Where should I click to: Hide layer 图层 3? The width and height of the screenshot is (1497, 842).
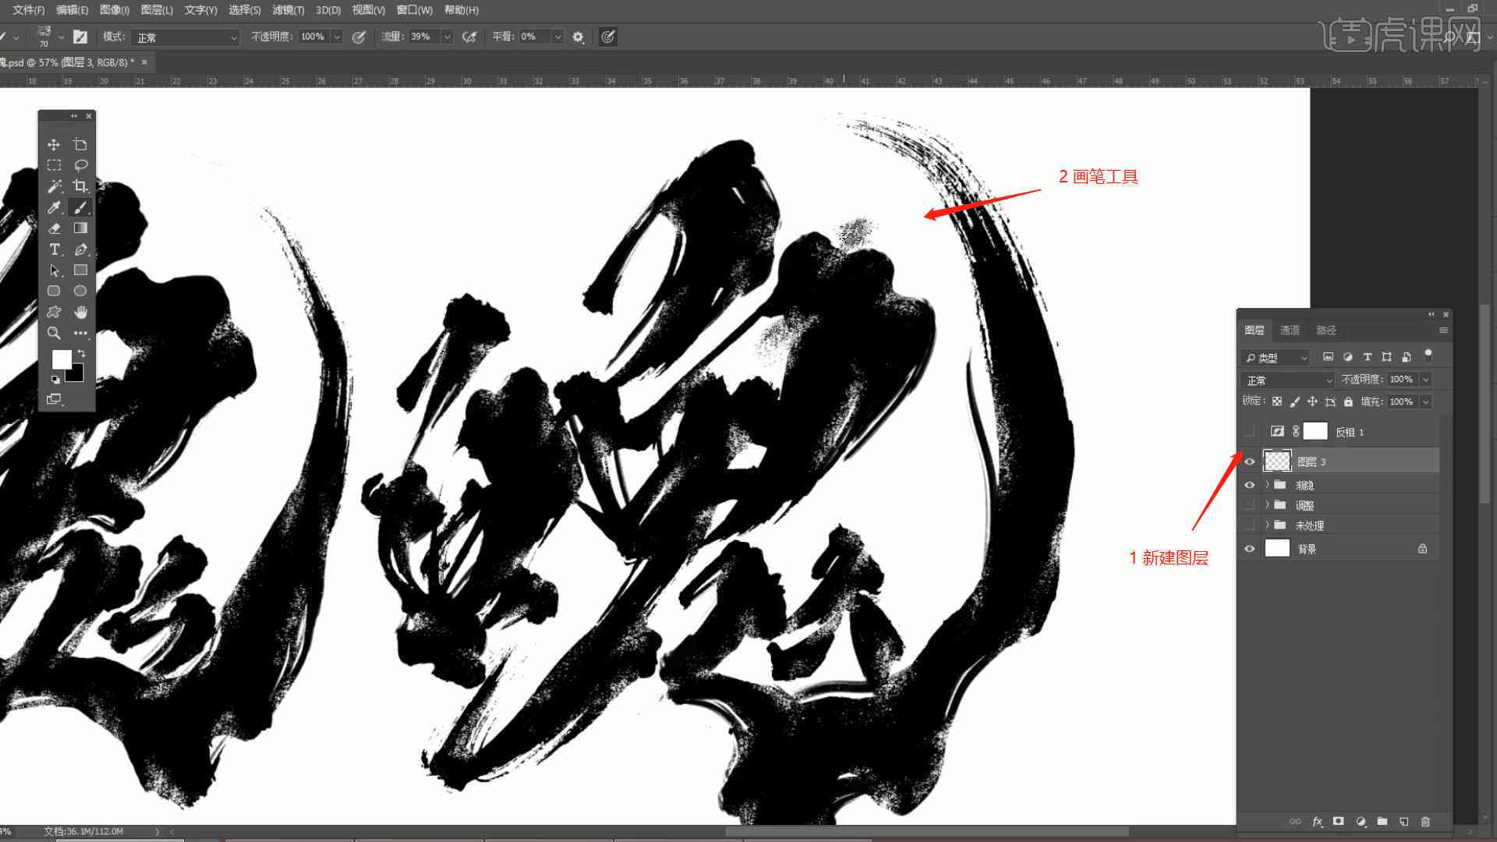1250,462
